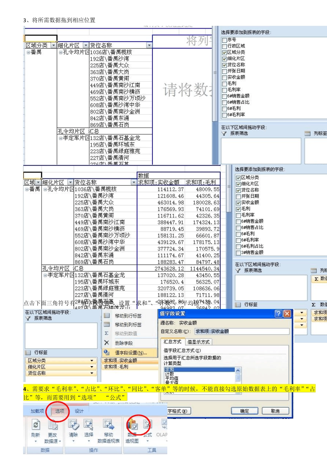Click the 自定义名称 input field
Image resolution: width=327 pixels, height=463 pixels.
242,331
